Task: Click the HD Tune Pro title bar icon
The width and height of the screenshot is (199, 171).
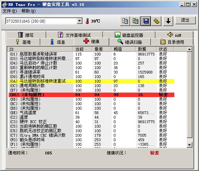Action: [5, 5]
